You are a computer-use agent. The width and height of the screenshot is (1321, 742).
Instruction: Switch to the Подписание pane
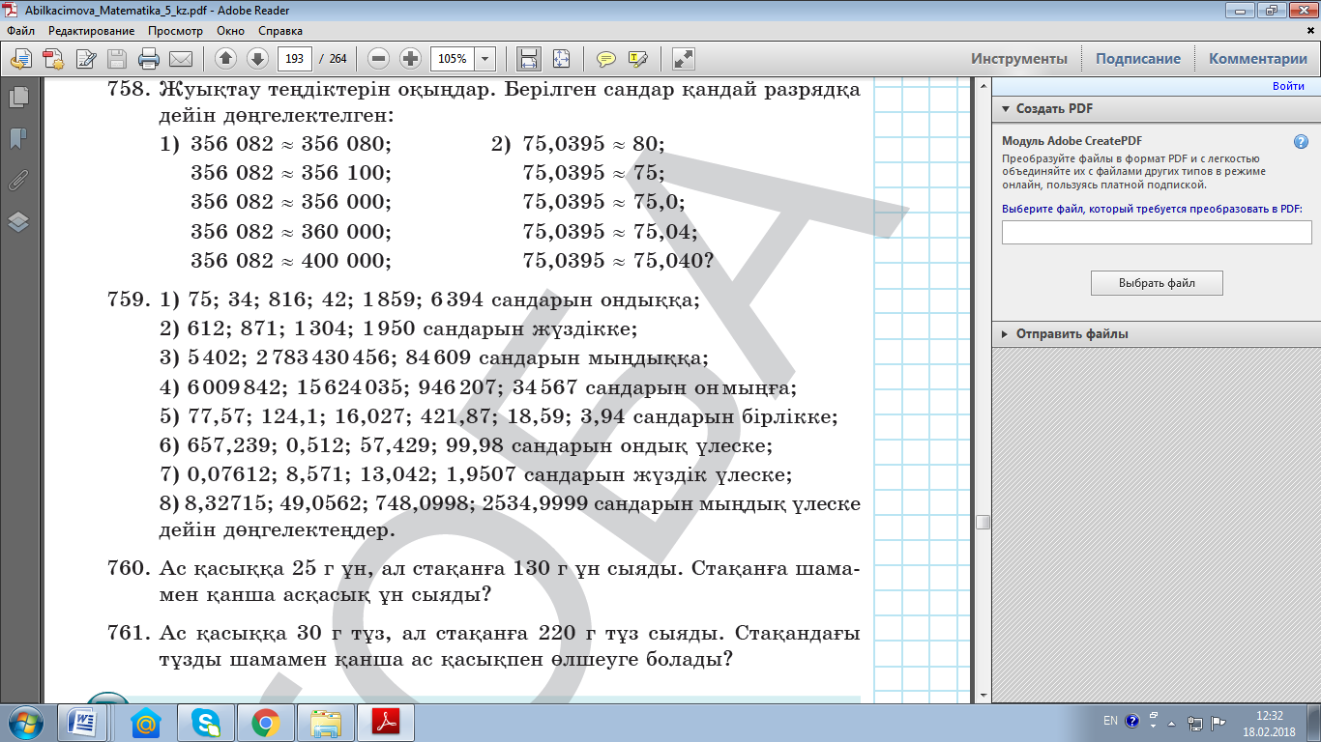[x=1138, y=59]
